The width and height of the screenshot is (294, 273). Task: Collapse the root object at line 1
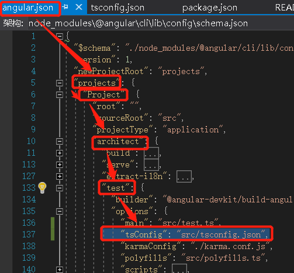coord(60,36)
